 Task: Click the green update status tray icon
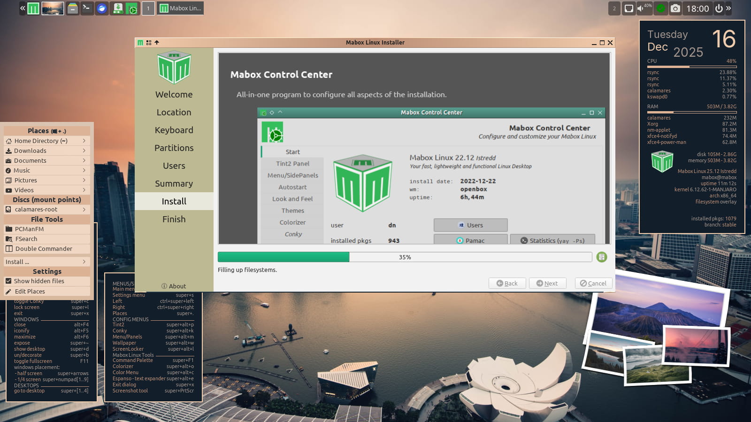[x=660, y=8]
